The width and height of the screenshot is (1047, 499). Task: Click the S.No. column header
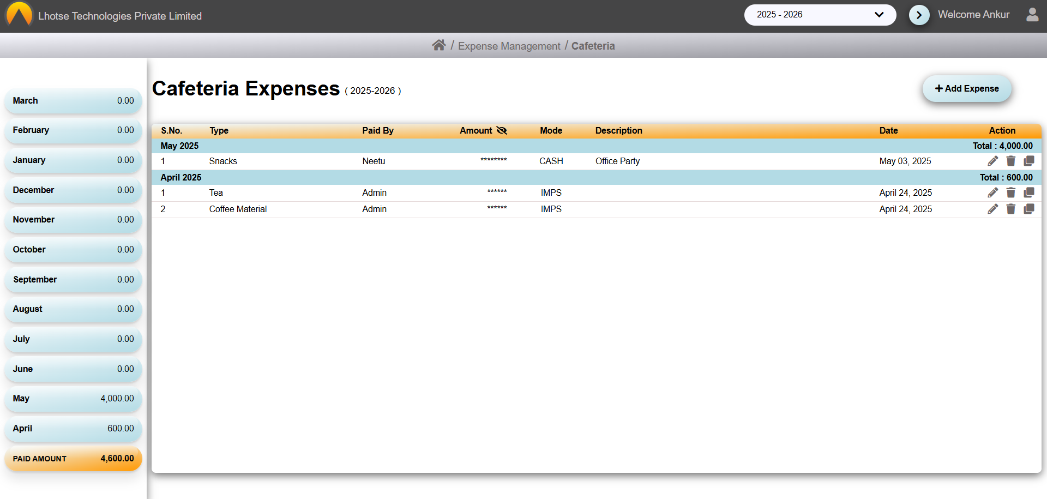(171, 131)
